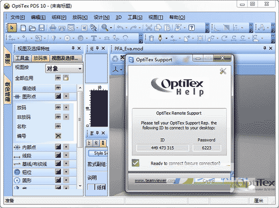Click the properties list scrollbar up arrow

[x=80, y=88]
